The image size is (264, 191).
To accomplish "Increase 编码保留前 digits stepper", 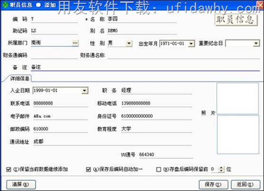I will [x=221, y=168].
